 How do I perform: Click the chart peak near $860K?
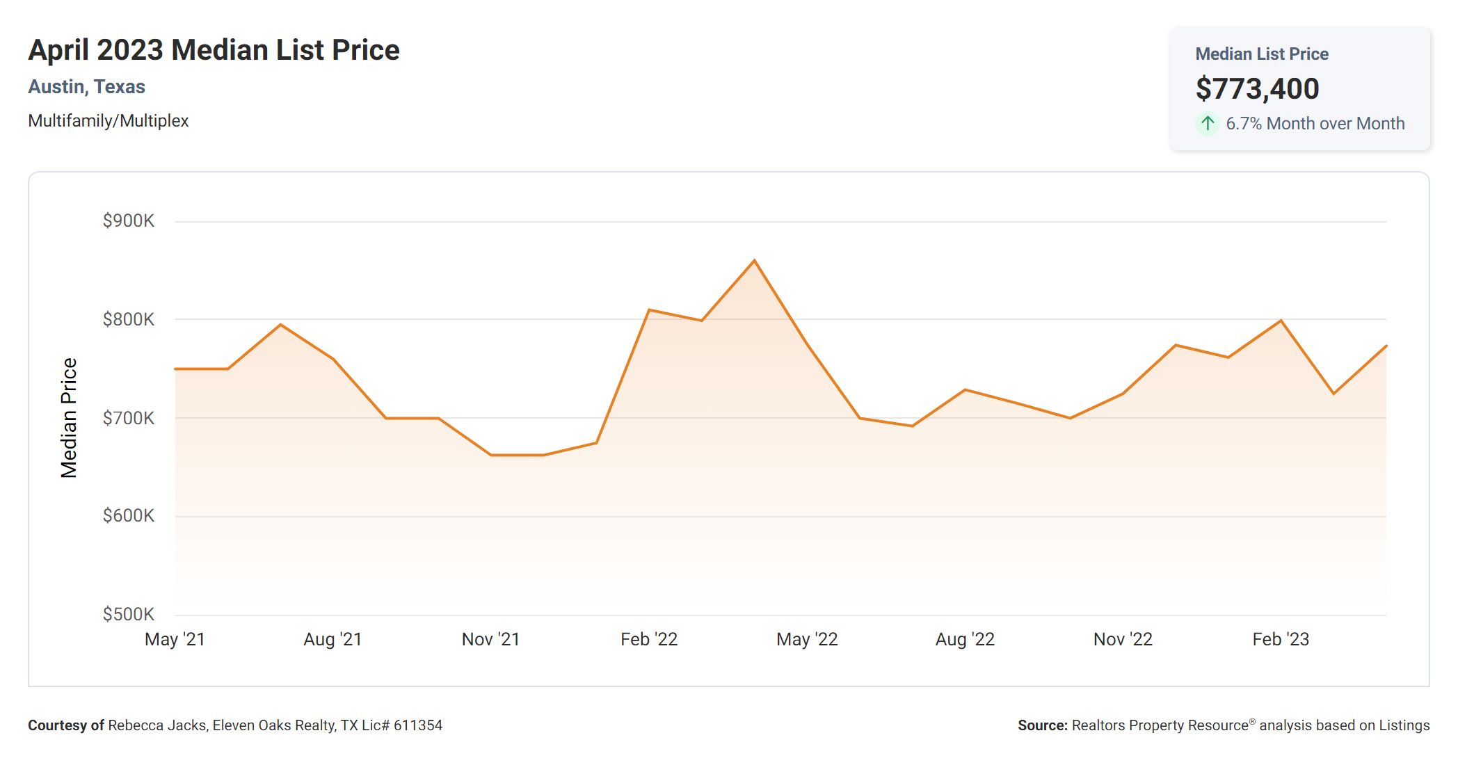[x=755, y=261]
